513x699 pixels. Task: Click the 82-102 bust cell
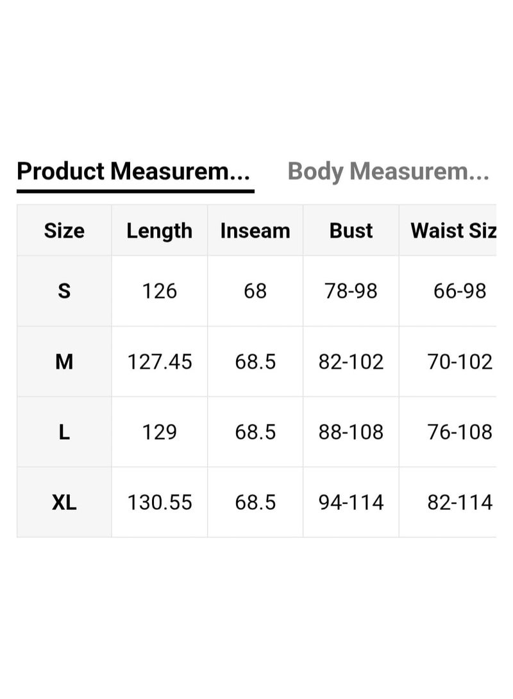(351, 362)
